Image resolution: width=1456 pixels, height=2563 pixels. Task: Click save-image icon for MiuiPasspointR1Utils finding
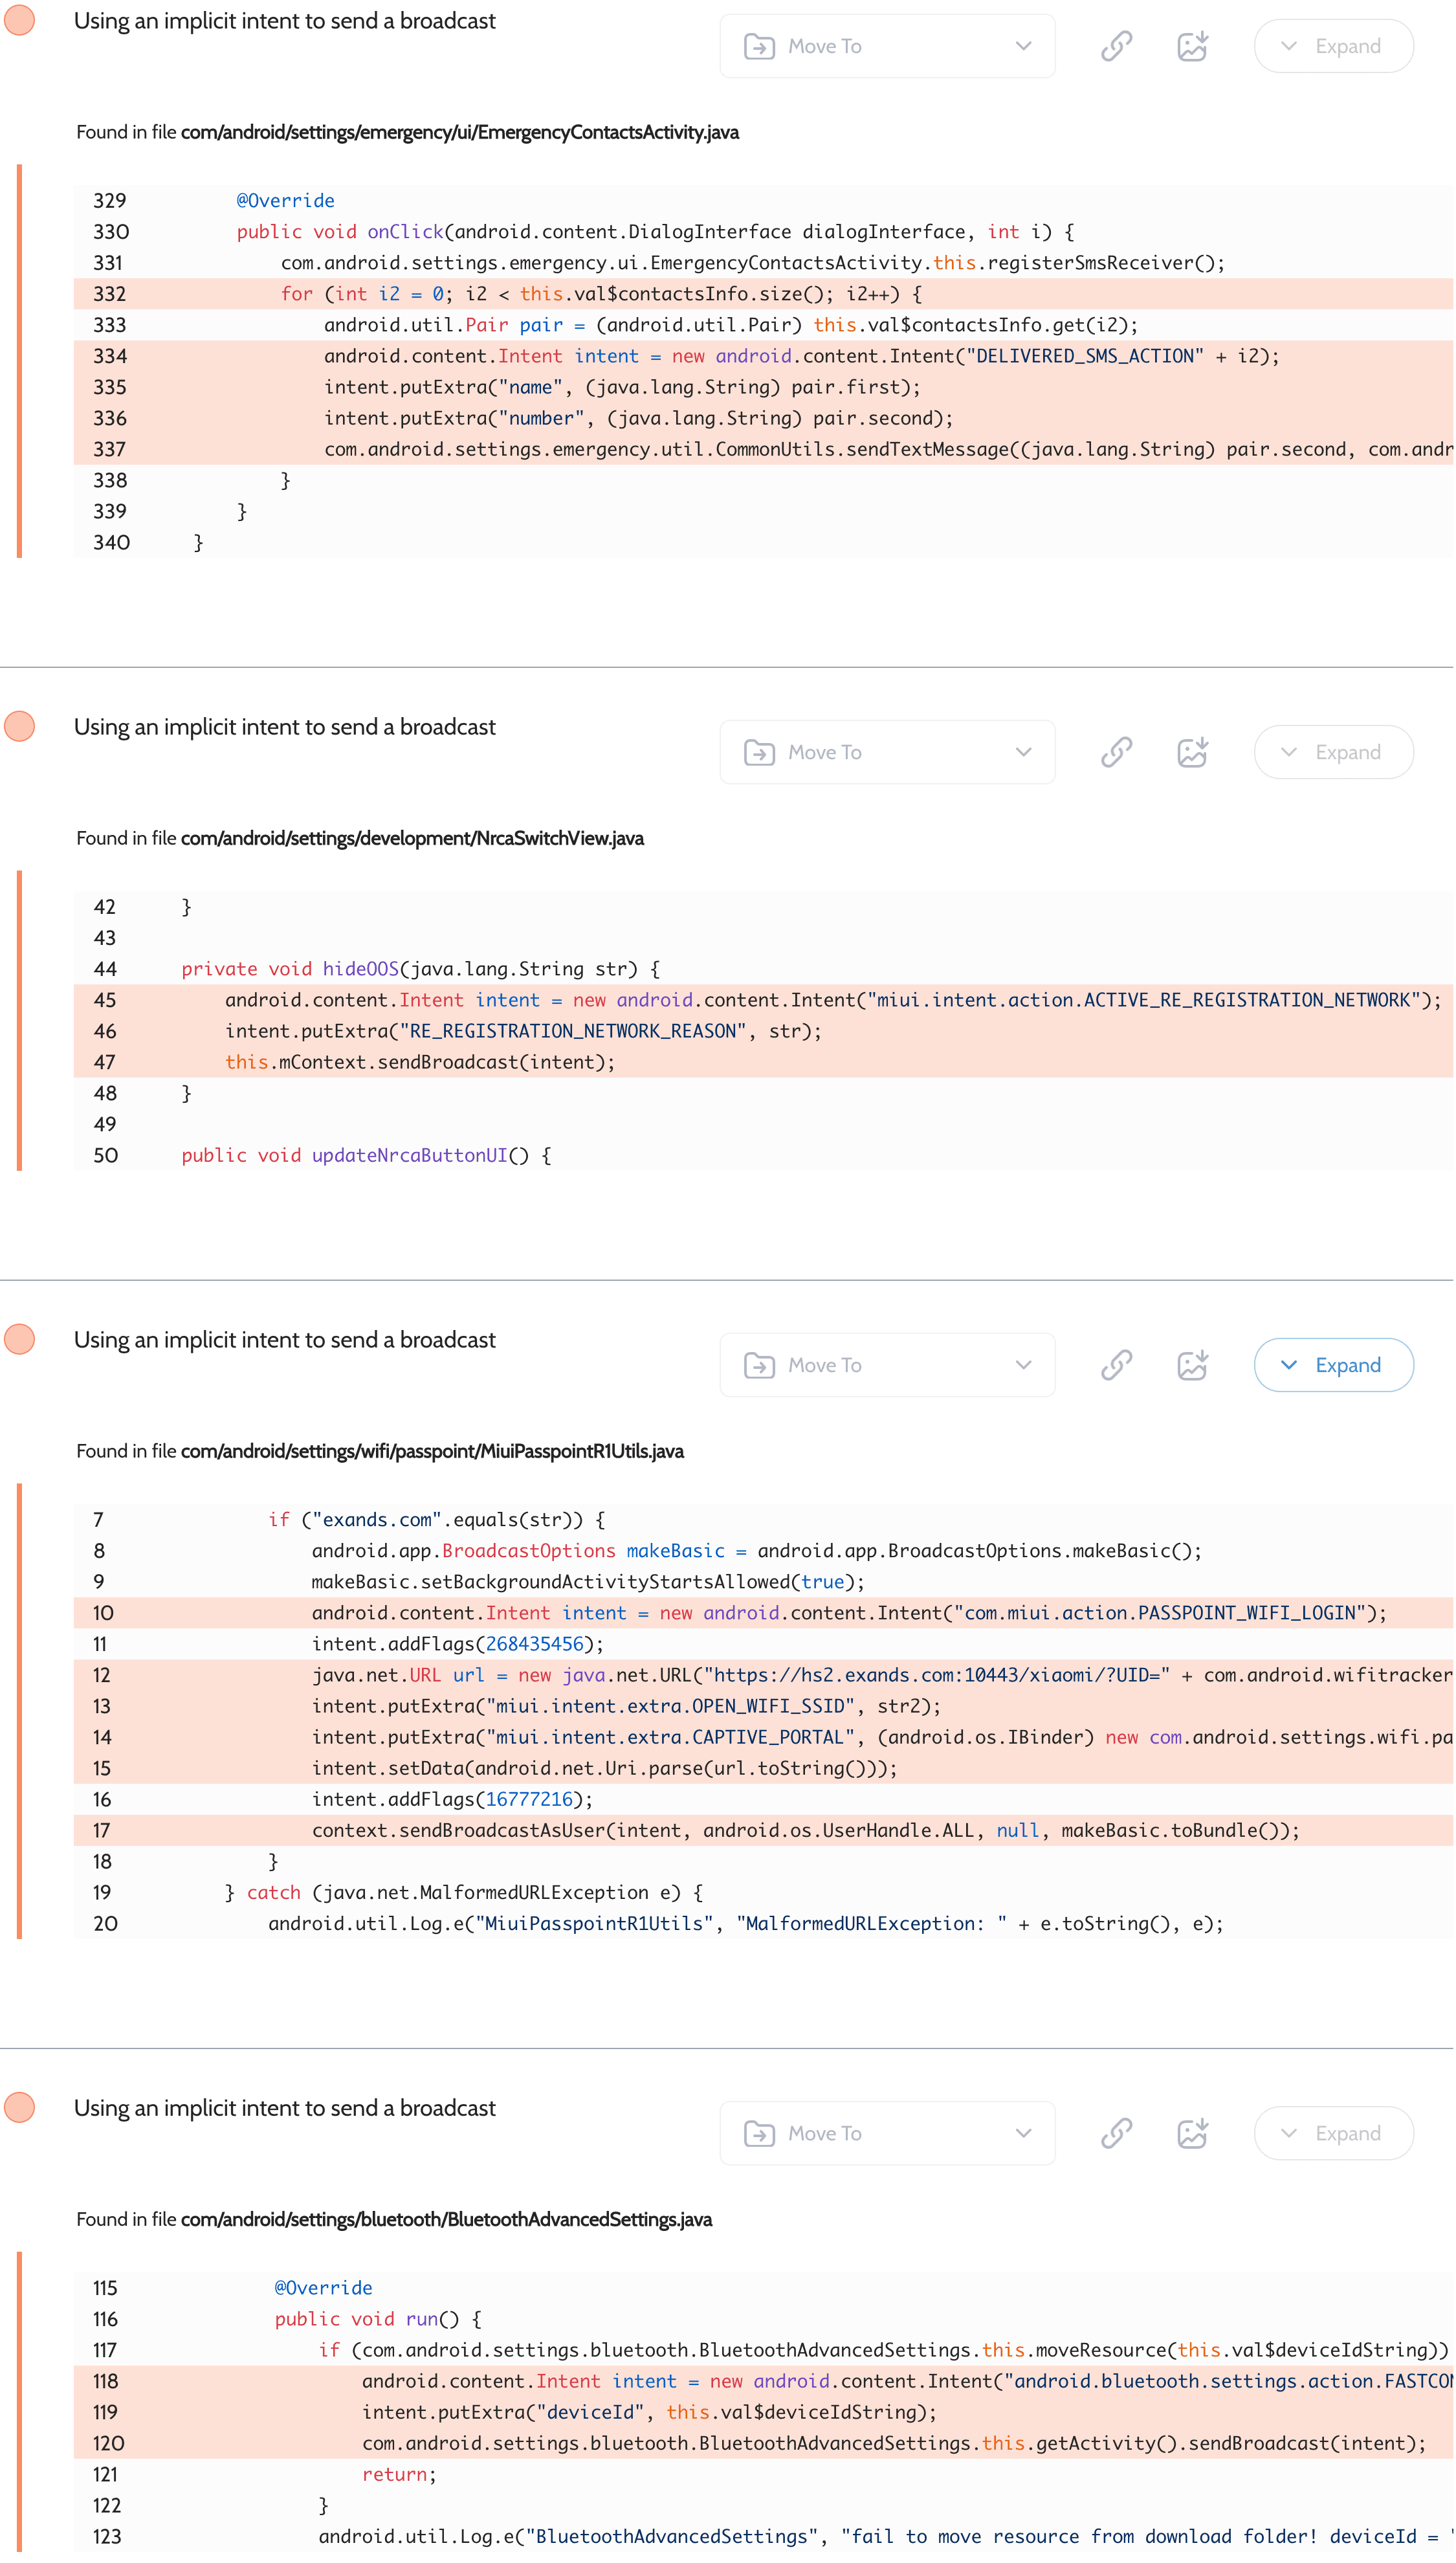pos(1192,1365)
